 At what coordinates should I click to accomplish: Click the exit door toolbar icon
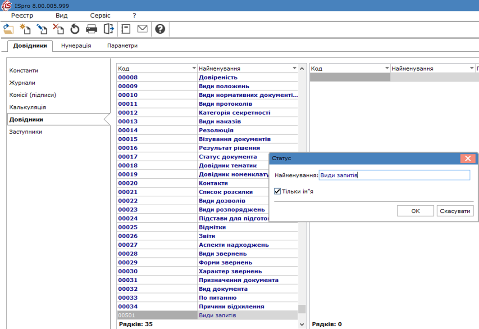pos(109,29)
